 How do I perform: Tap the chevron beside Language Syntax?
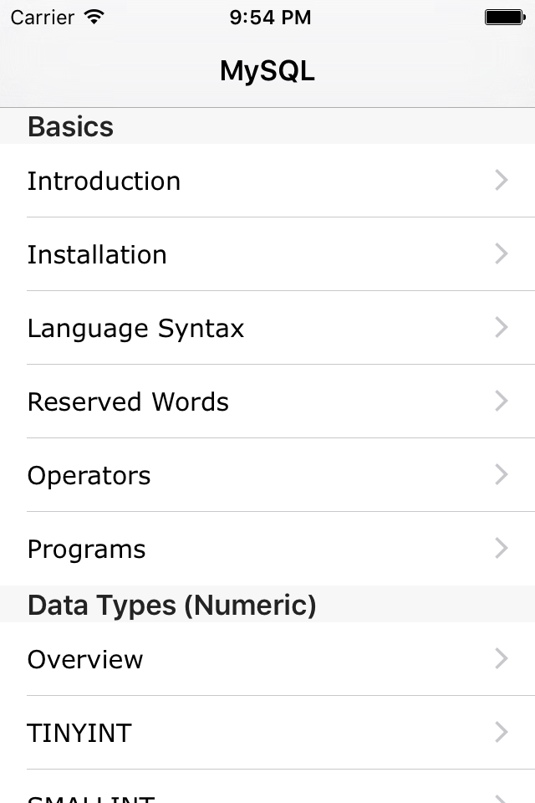pos(501,328)
